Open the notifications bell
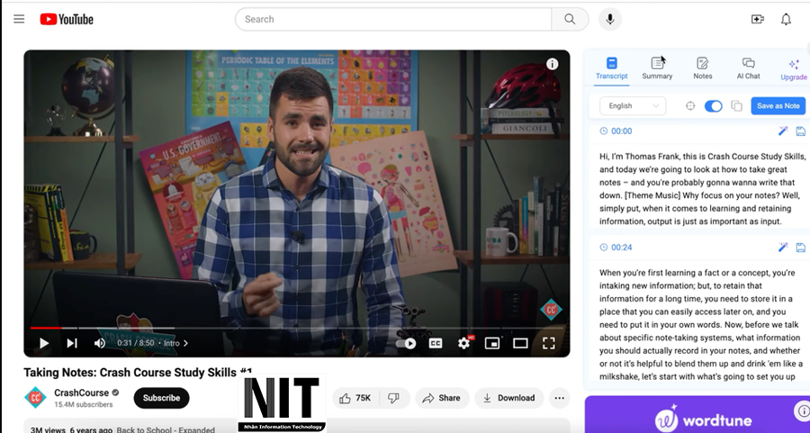This screenshot has width=810, height=433. tap(786, 19)
